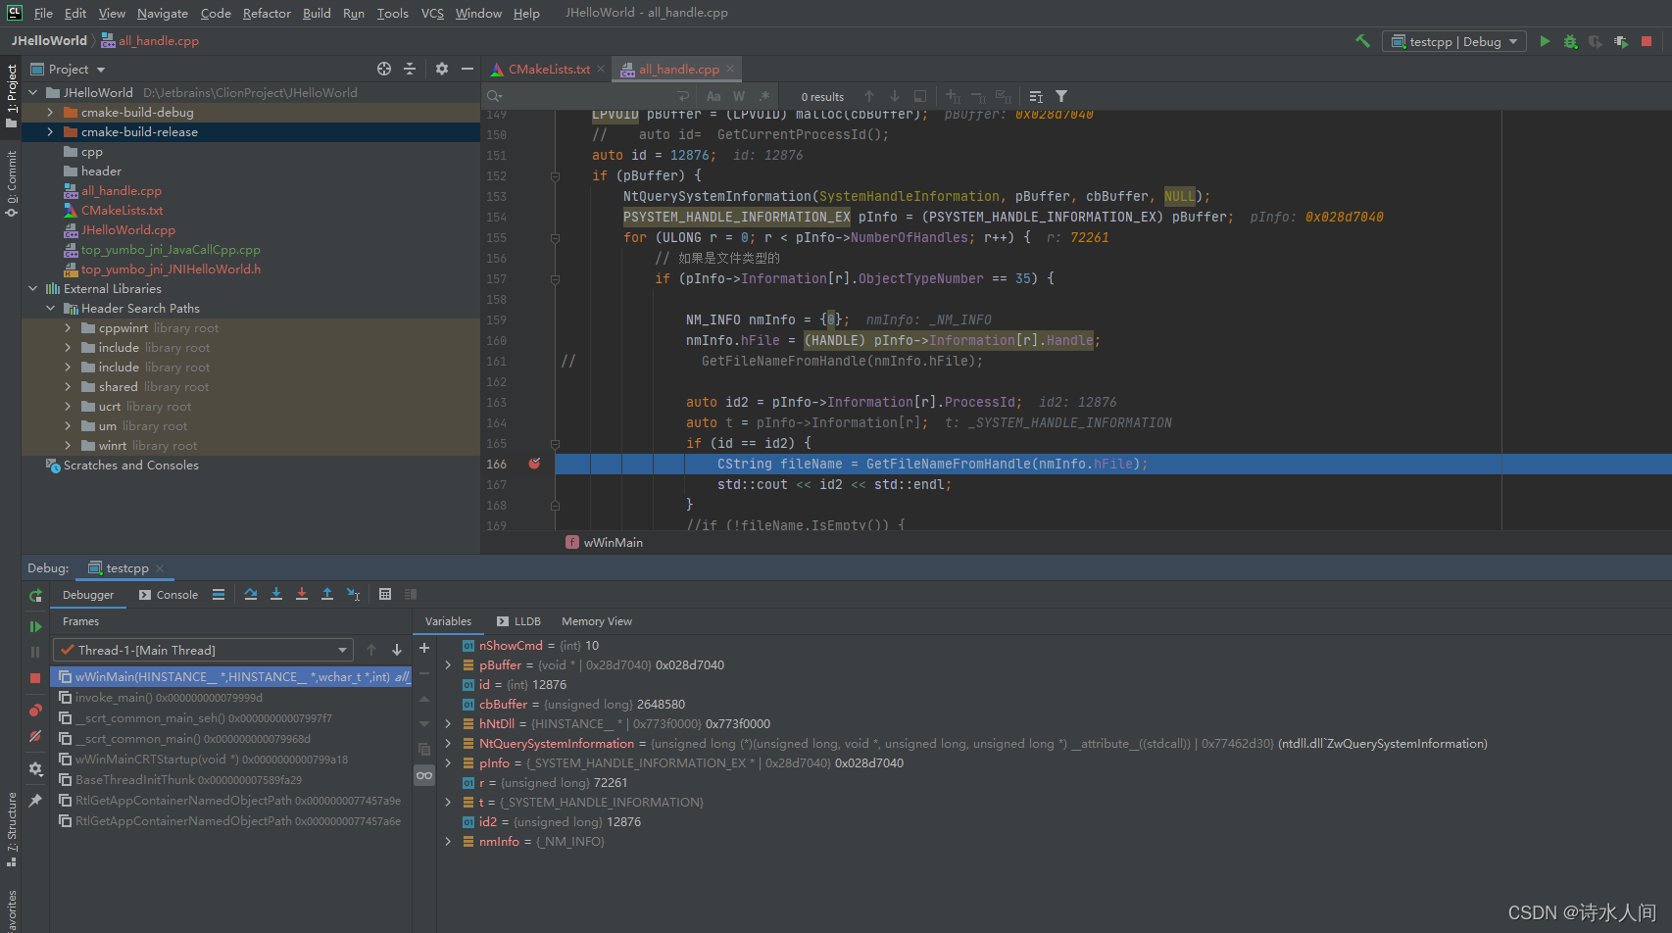Open Structure tool window sidebar tab
The width and height of the screenshot is (1672, 933).
coord(12,830)
